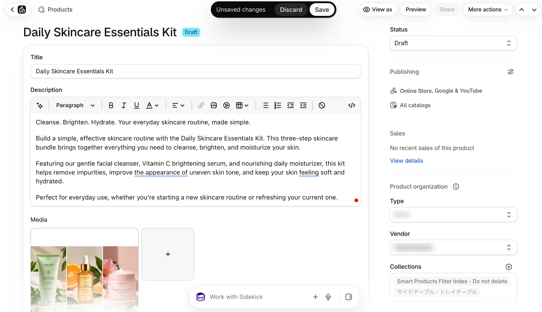Expand the Sidekick panel icon
Viewport: 542px width, 312px height.
pos(349,297)
